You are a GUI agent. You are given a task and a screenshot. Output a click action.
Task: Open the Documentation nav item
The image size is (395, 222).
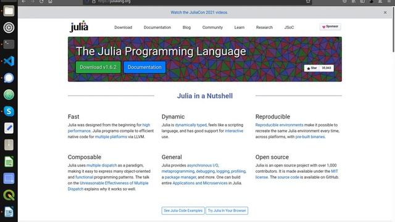click(157, 27)
